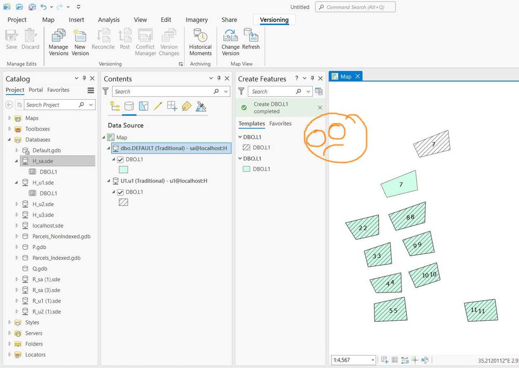Open project icon in quick access toolbar
This screenshot has width=519, height=368.
(20, 7)
